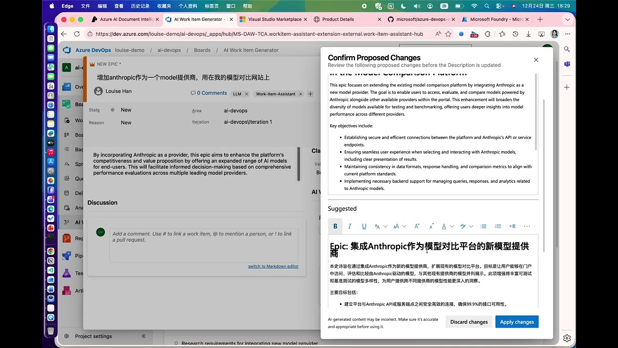The width and height of the screenshot is (618, 348).
Task: Open browser History clock icon
Action: (x=516, y=34)
